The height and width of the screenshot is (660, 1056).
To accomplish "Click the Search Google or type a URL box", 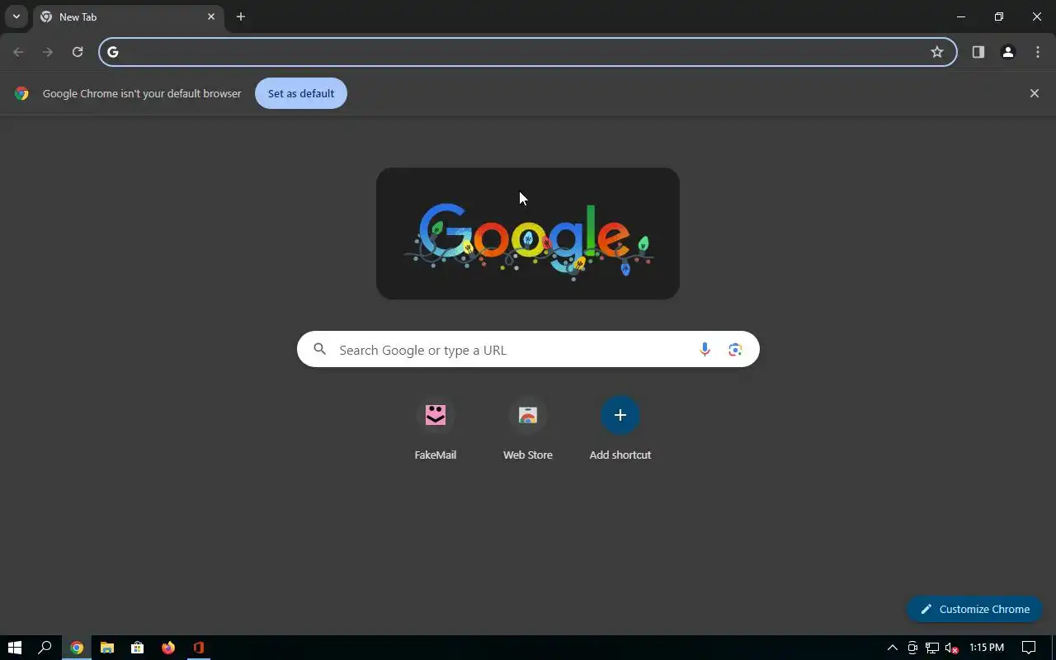I will [528, 350].
